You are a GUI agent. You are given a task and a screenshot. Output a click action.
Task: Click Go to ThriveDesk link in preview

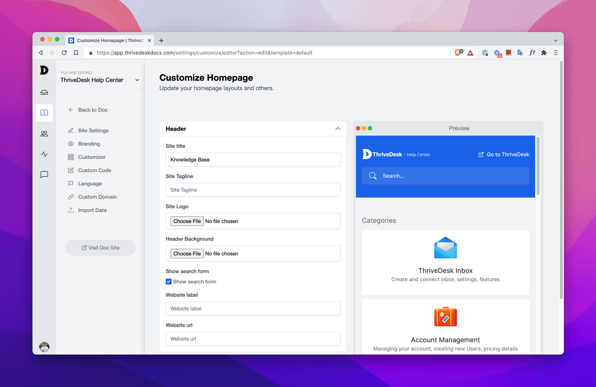click(504, 154)
